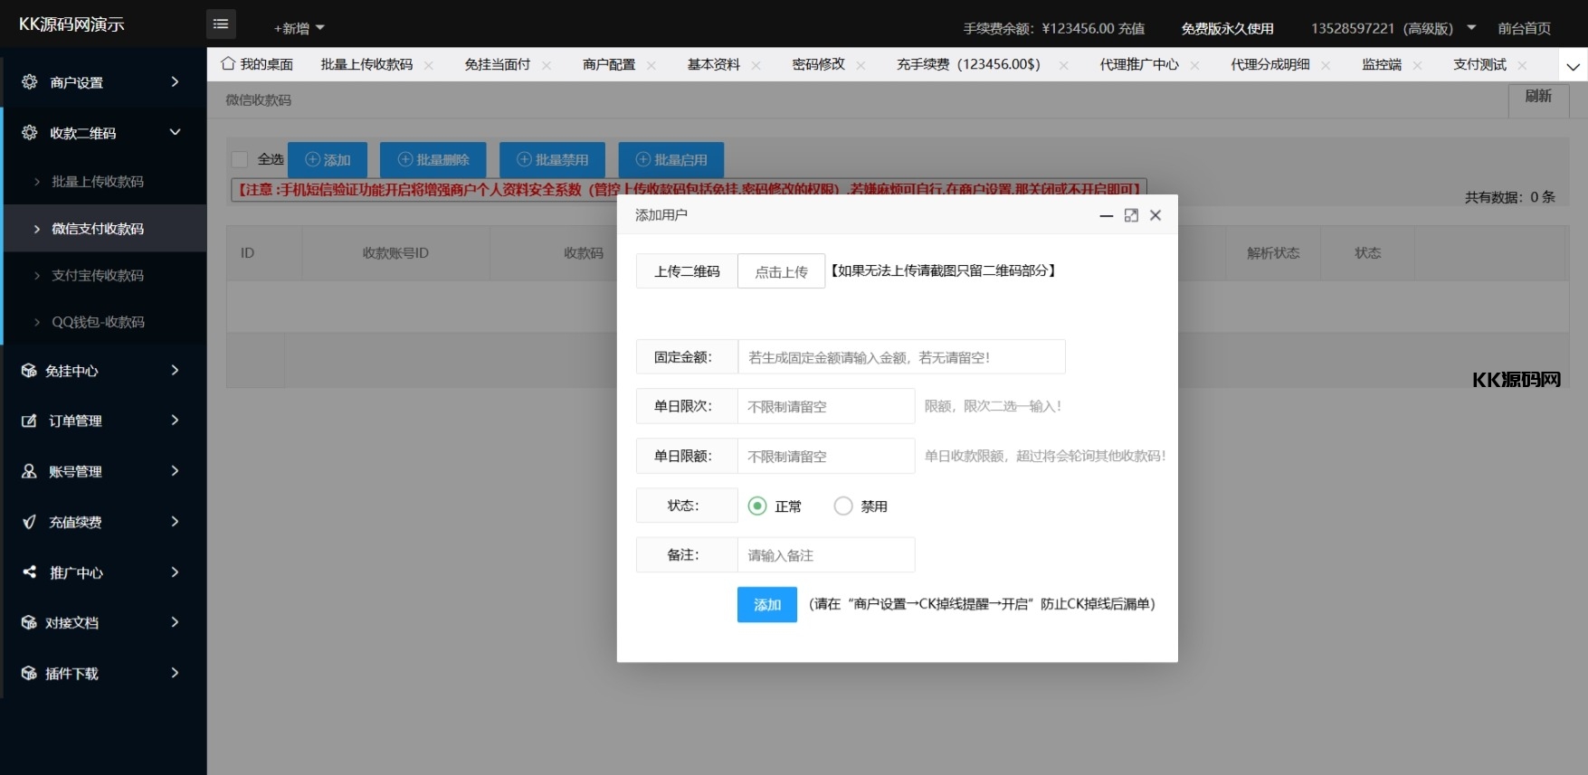This screenshot has height=775, width=1588.
Task: Click the 备注 input field
Action: pos(826,554)
